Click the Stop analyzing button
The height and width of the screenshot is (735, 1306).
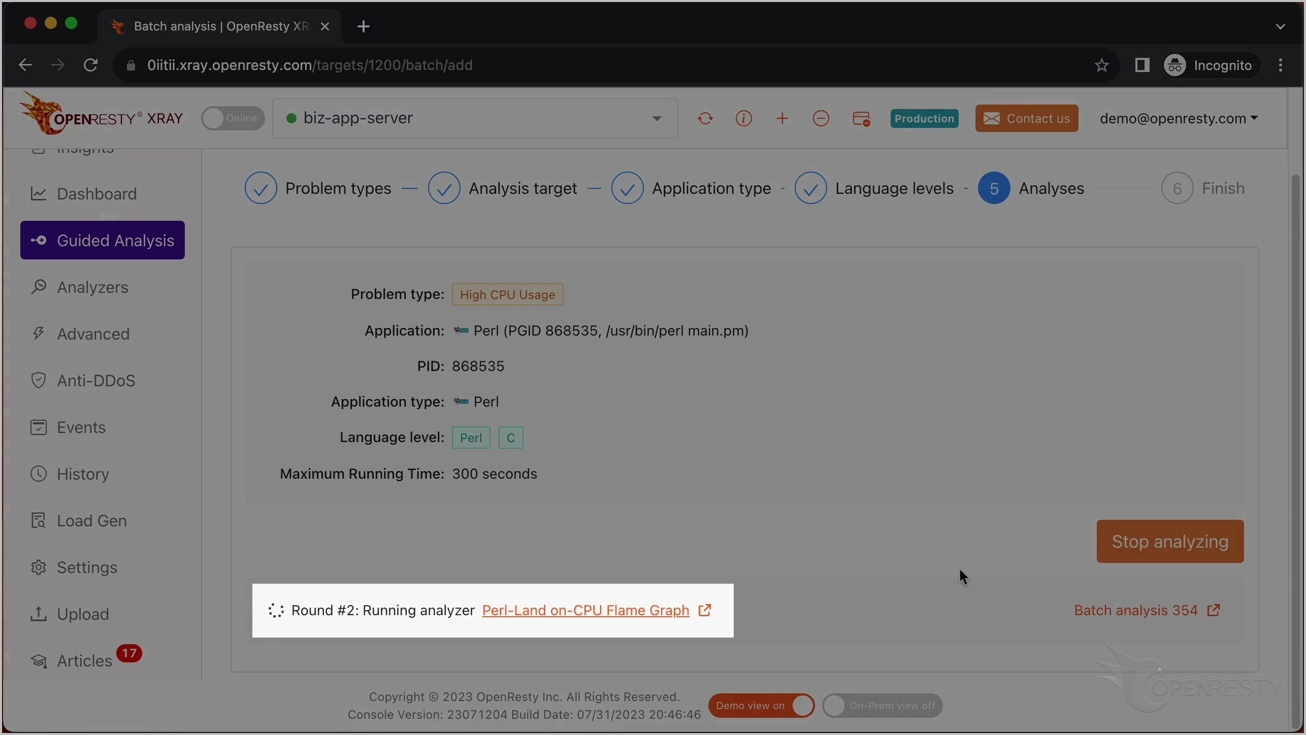1170,542
